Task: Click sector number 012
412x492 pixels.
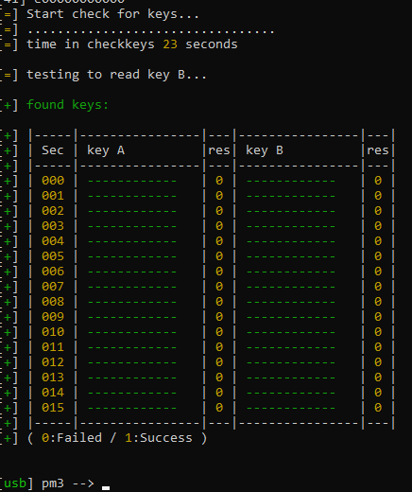Action: pyautogui.click(x=53, y=362)
